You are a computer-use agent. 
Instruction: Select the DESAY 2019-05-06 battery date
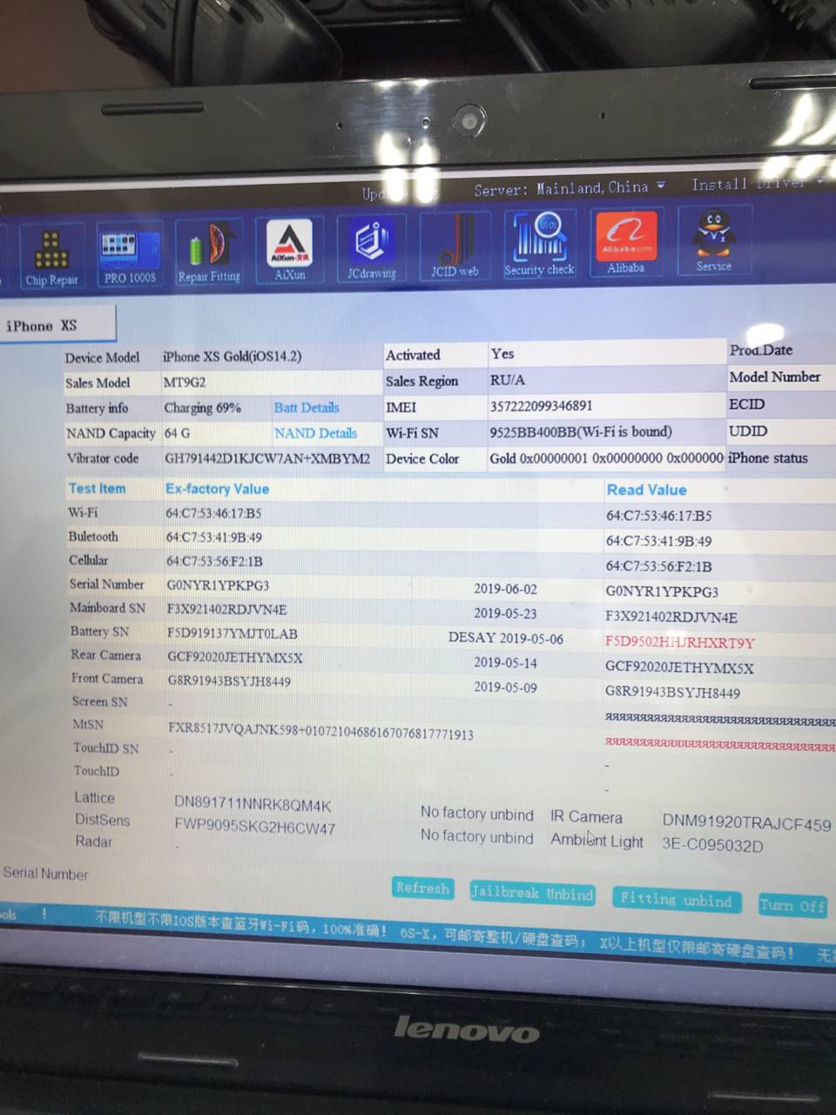coord(506,639)
